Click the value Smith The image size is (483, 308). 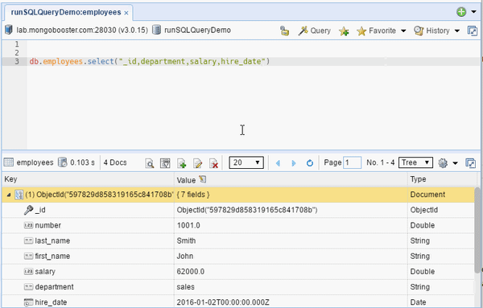pyautogui.click(x=186, y=240)
